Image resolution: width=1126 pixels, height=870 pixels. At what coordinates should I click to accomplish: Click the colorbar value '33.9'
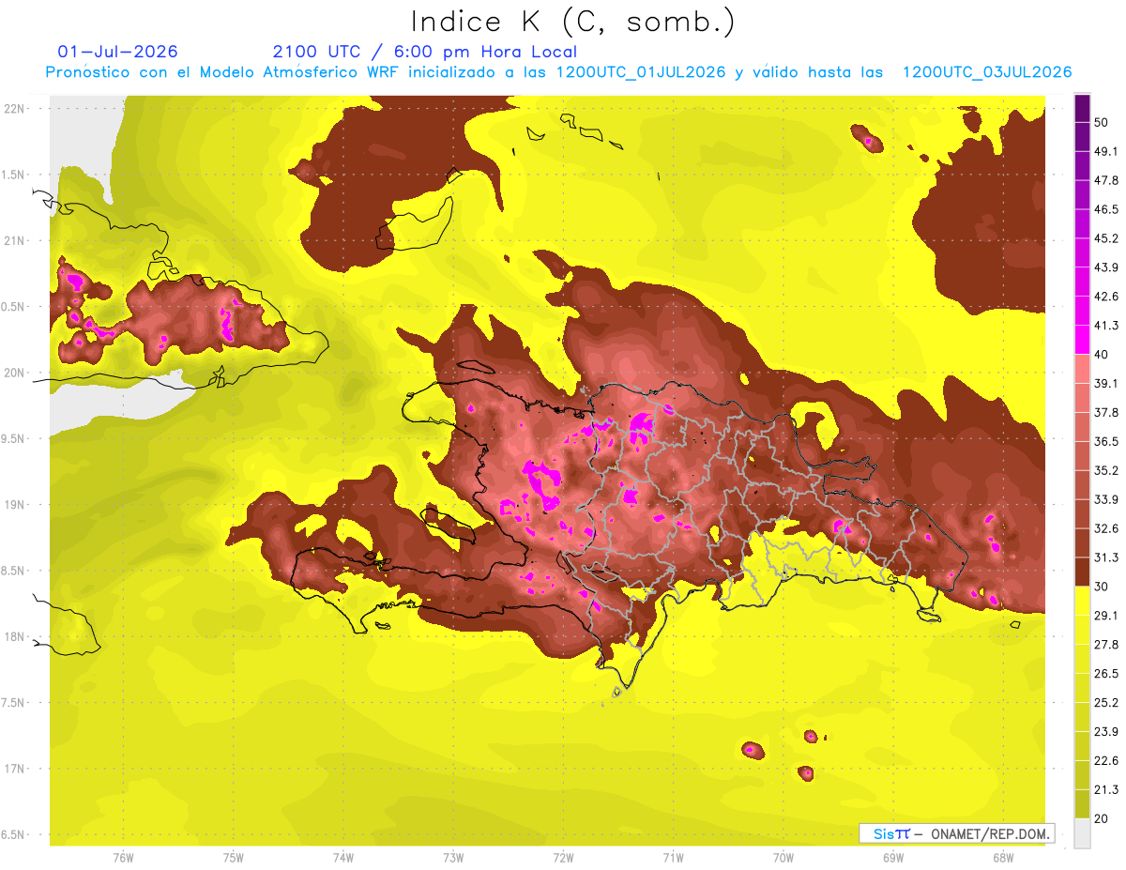1106,499
